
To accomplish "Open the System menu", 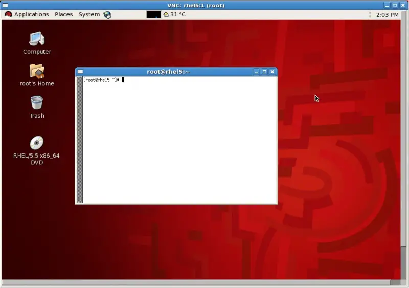I will point(89,15).
